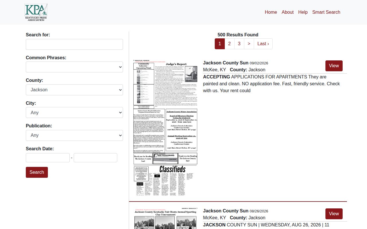Screen dimensions: 367x229
Task: Open the County dropdown showing Jackson
Action: (x=74, y=90)
